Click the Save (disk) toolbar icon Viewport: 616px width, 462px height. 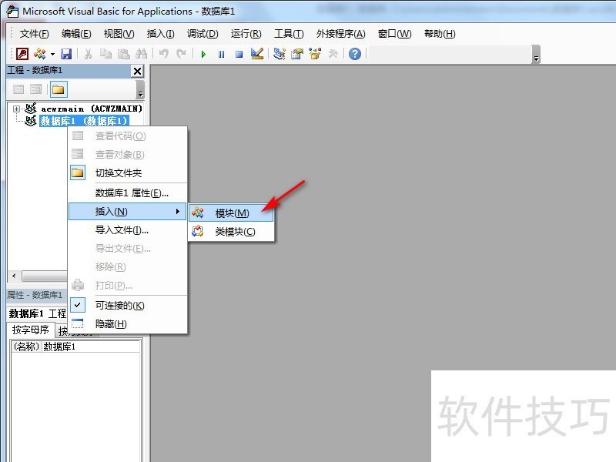click(x=66, y=54)
